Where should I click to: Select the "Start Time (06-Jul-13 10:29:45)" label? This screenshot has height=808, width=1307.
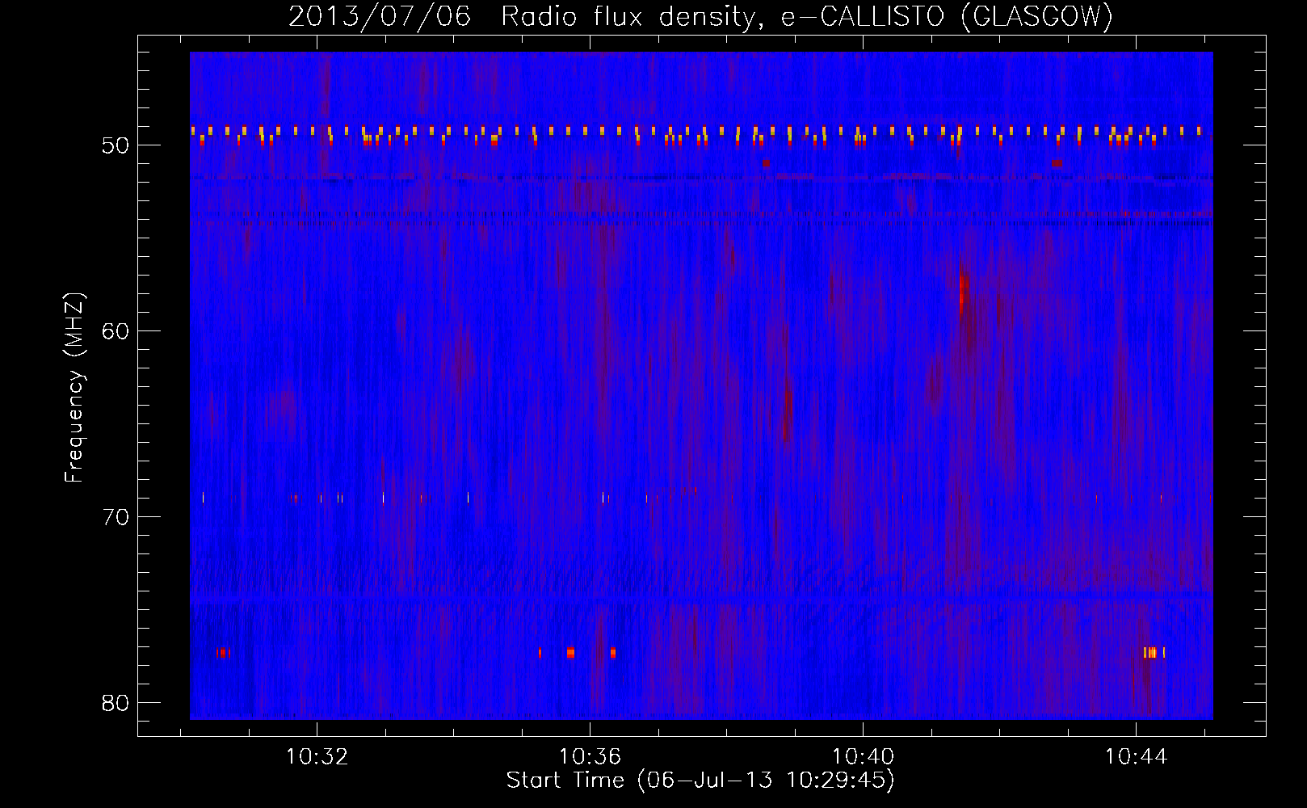coord(700,781)
